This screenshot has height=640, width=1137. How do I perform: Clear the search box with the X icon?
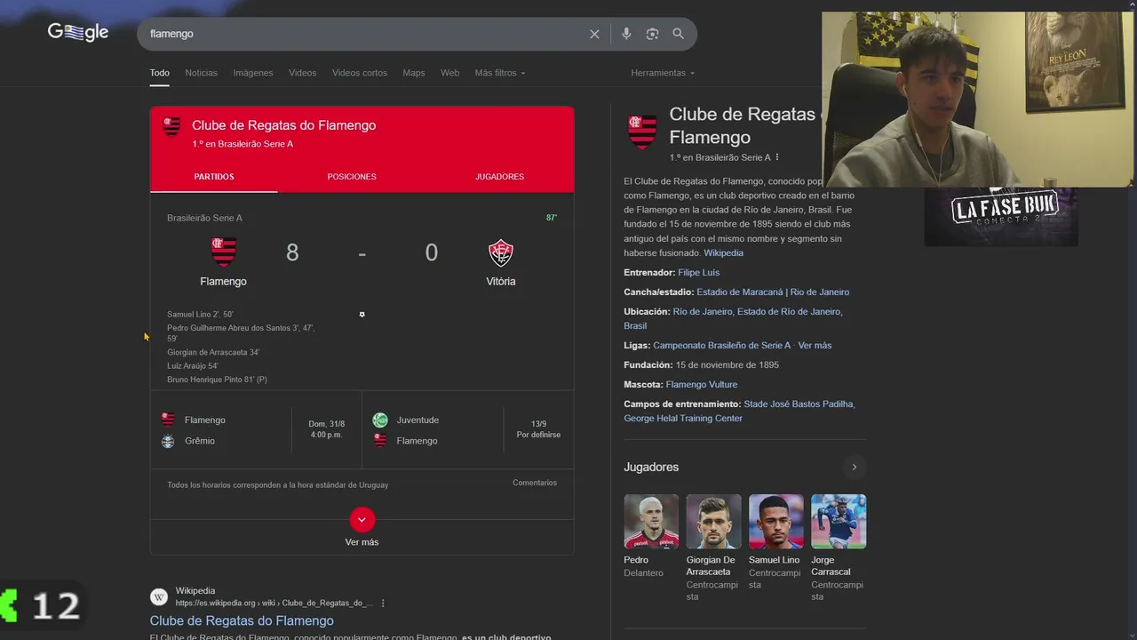point(594,34)
